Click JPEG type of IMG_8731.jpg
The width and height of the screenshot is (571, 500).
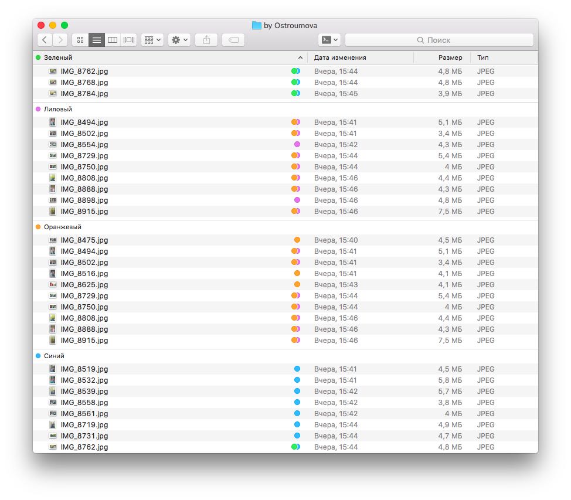486,436
